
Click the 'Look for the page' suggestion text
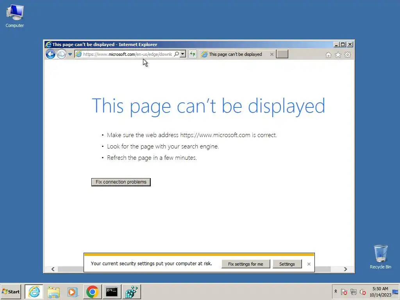[163, 146]
